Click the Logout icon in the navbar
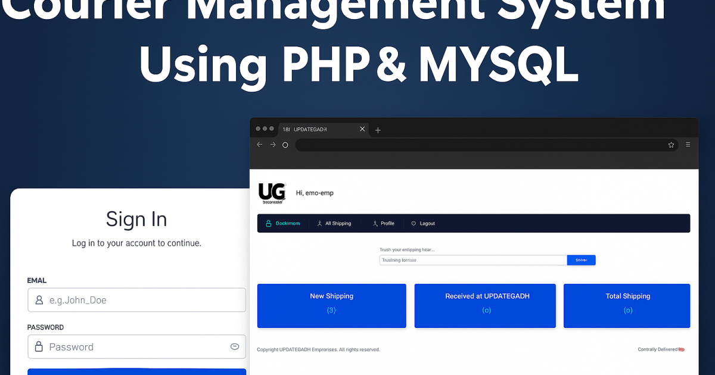This screenshot has width=715, height=375. (413, 223)
